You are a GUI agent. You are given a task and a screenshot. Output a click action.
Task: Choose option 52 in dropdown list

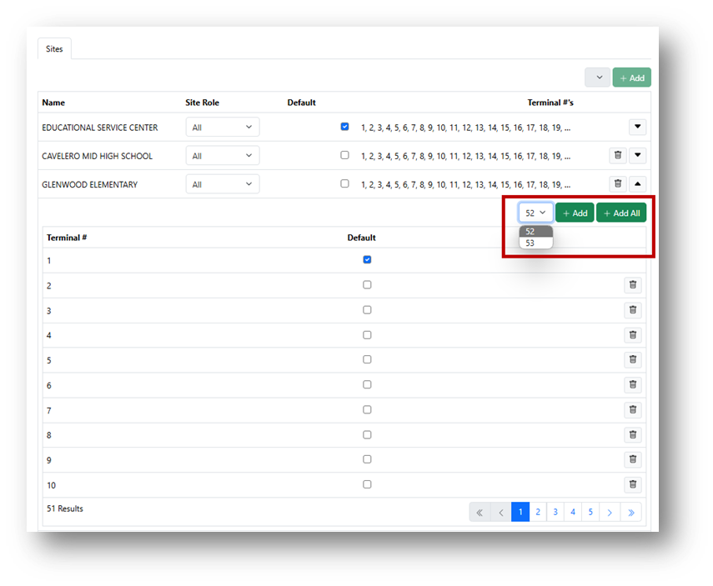[535, 232]
